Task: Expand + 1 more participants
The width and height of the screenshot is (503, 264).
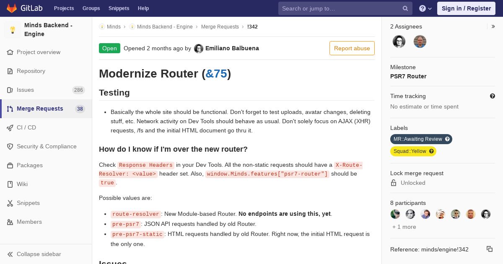Action: pos(404,227)
